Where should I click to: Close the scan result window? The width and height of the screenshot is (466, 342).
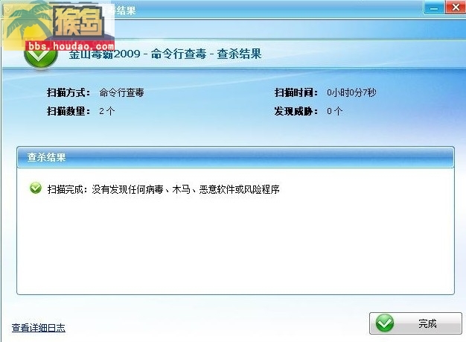pos(456,7)
